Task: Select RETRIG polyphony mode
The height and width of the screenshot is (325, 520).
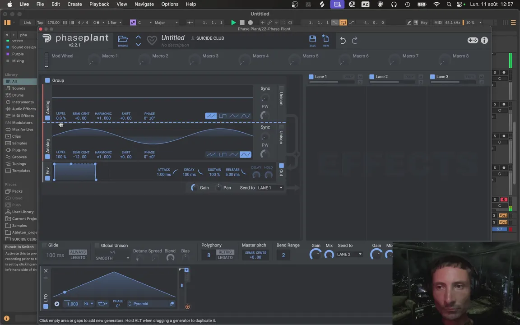Action: click(x=225, y=252)
